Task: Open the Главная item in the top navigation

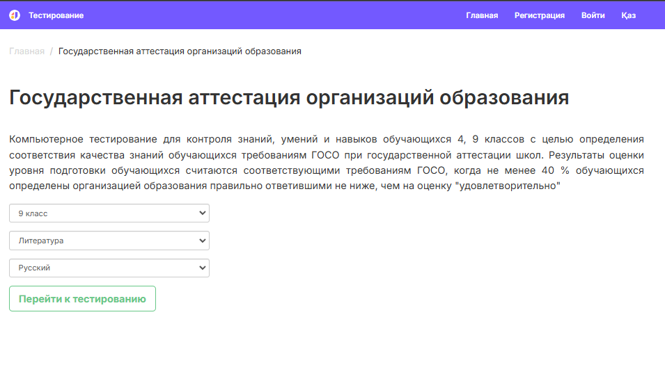Action: (x=482, y=15)
